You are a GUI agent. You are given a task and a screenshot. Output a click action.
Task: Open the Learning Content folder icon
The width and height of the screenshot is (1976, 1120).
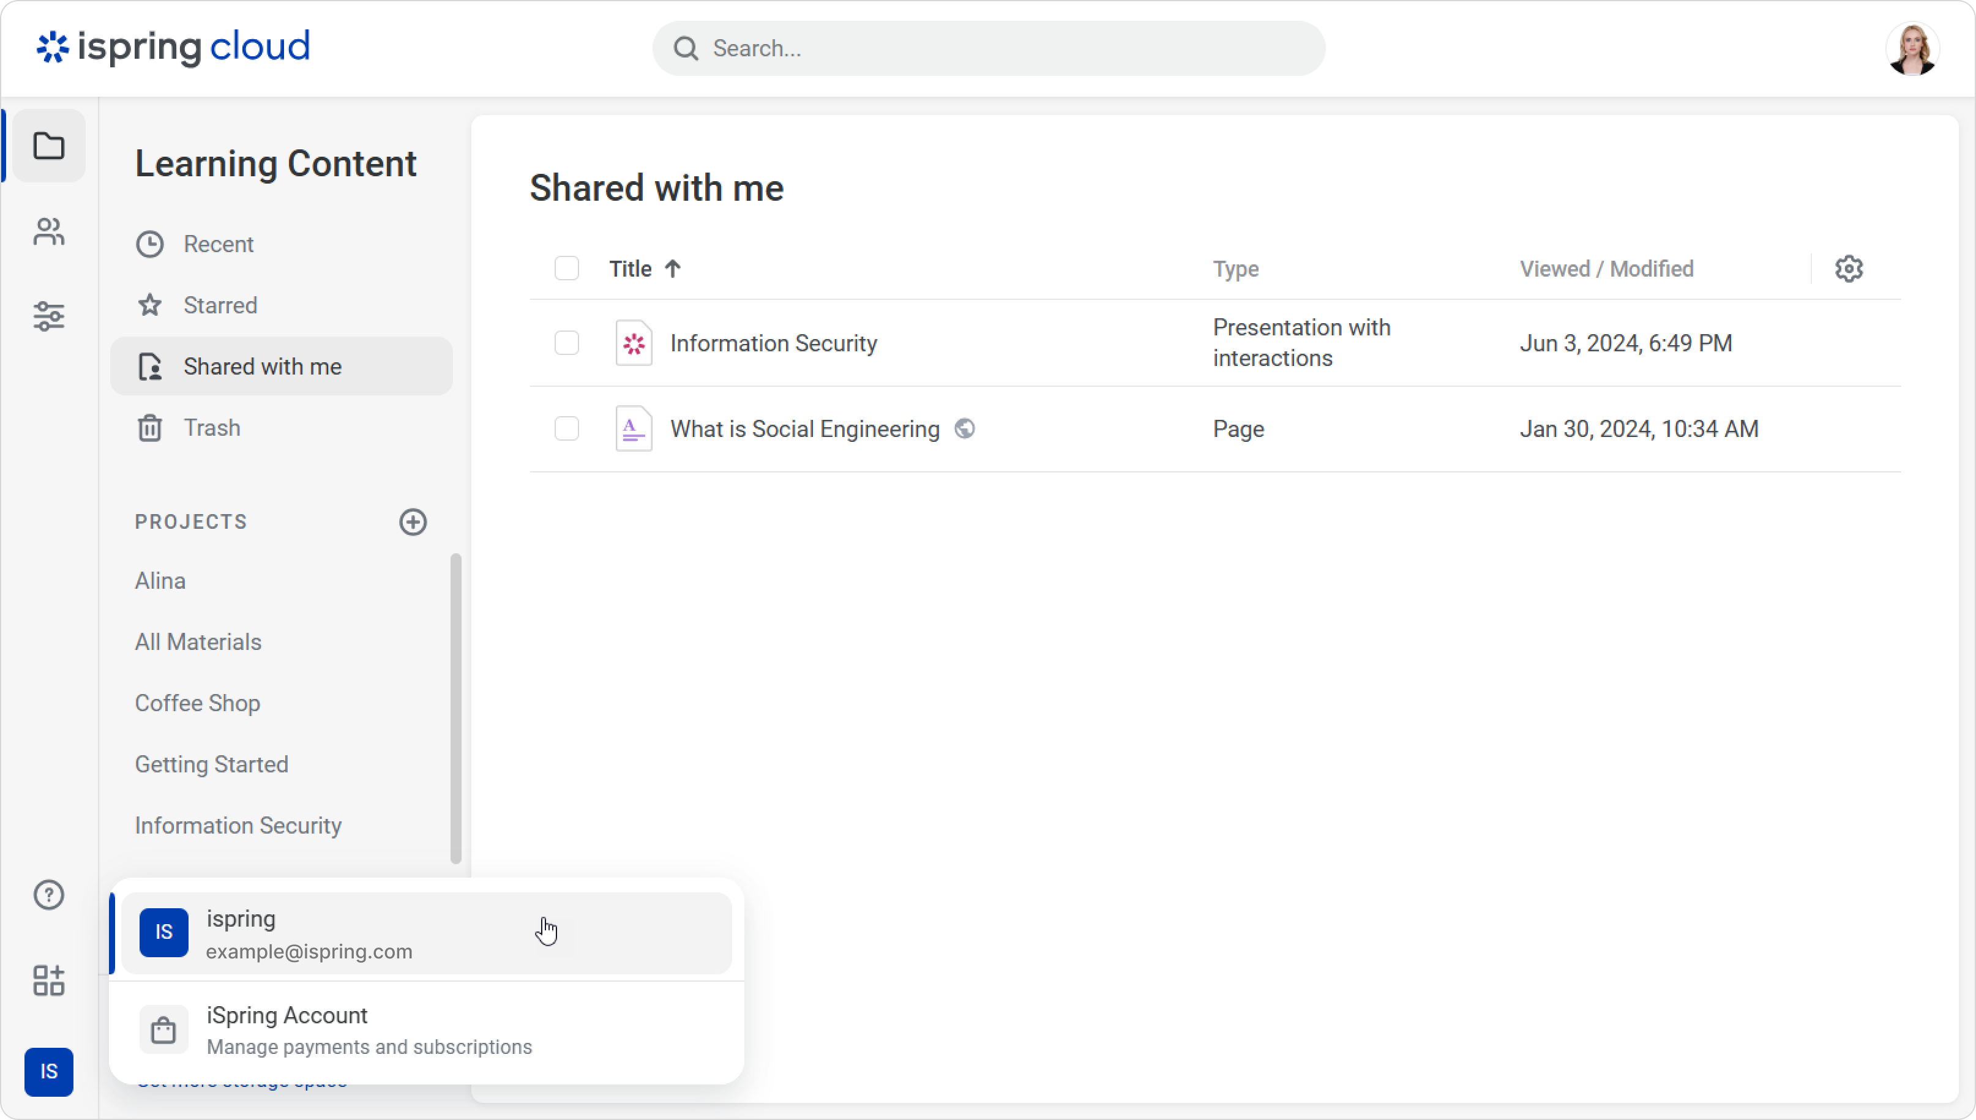click(x=48, y=146)
